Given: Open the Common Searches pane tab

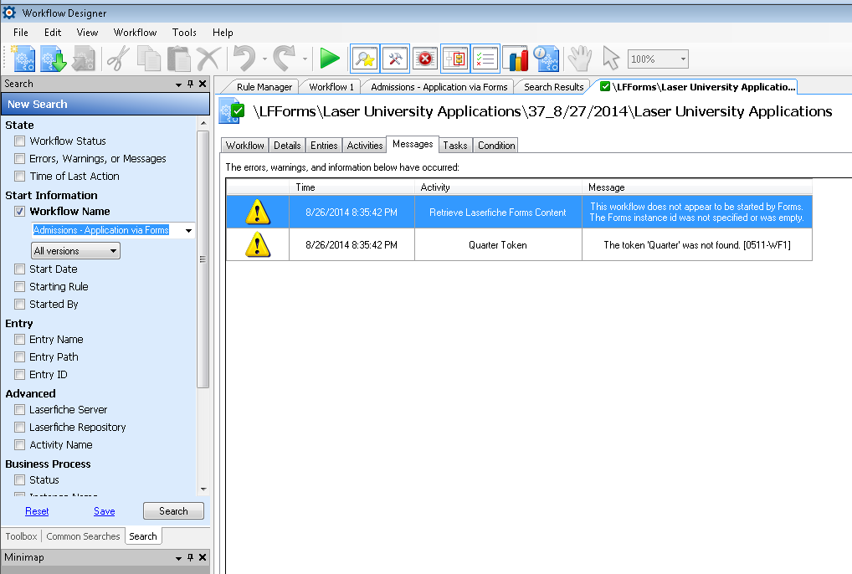Looking at the screenshot, I should click(x=83, y=536).
